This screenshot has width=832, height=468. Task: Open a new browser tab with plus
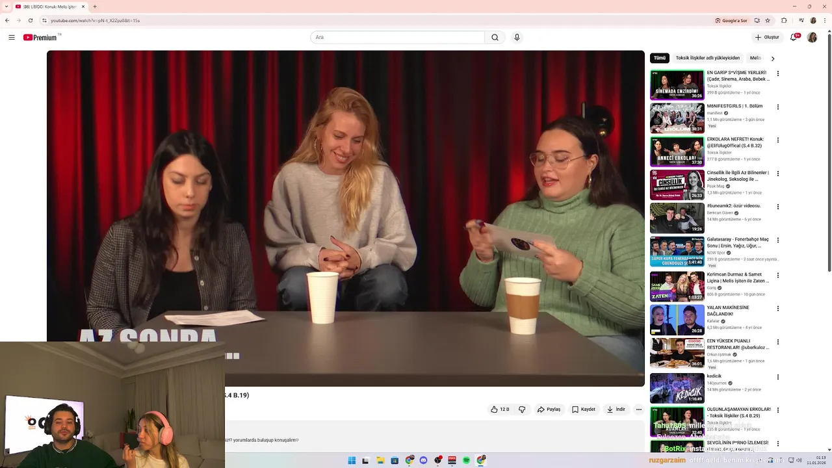(x=95, y=6)
